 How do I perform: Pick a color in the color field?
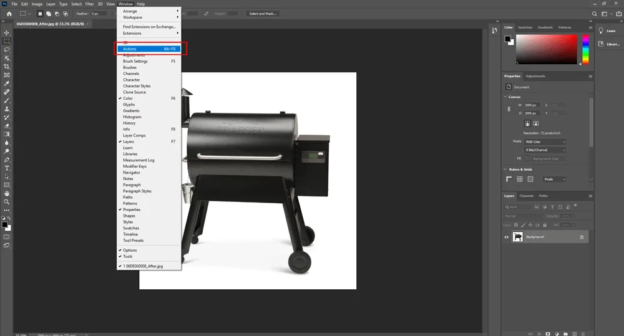point(547,49)
